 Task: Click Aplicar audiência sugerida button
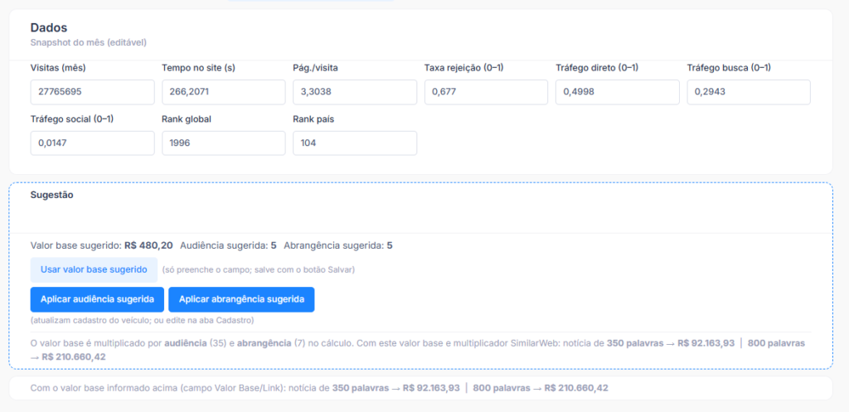97,299
